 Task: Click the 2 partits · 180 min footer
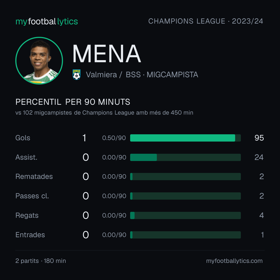point(41,261)
